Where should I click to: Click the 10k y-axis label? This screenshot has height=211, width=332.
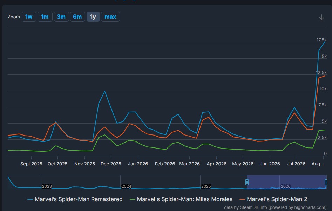coord(323,88)
